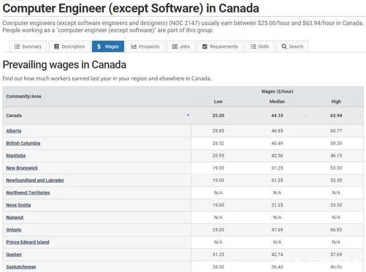Select the Newfoundland and Labrador link
366x272 pixels.
tap(35, 180)
